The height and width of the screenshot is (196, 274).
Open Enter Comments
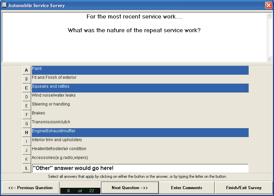point(187,188)
